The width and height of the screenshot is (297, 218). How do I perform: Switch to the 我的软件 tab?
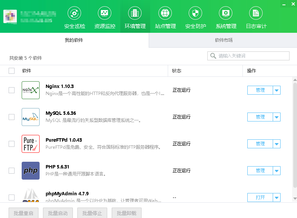(x=74, y=40)
